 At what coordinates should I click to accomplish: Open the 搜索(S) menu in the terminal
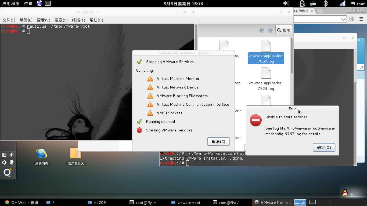point(61,20)
